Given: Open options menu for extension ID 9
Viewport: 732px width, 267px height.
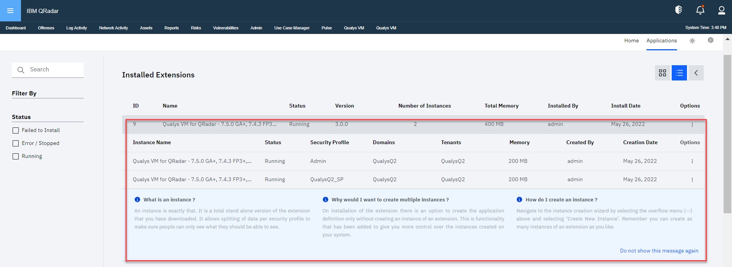Looking at the screenshot, I should click(692, 125).
